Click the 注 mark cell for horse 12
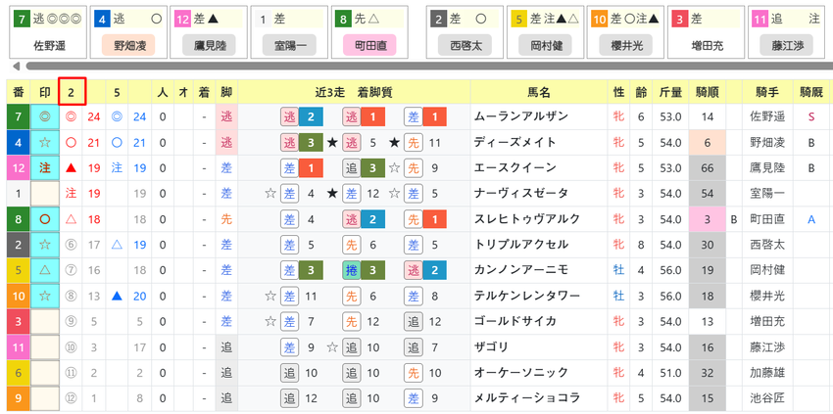This screenshot has width=833, height=414. coord(45,167)
